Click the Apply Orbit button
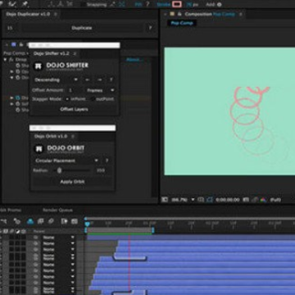Image resolution: width=295 pixels, height=295 pixels. (72, 182)
